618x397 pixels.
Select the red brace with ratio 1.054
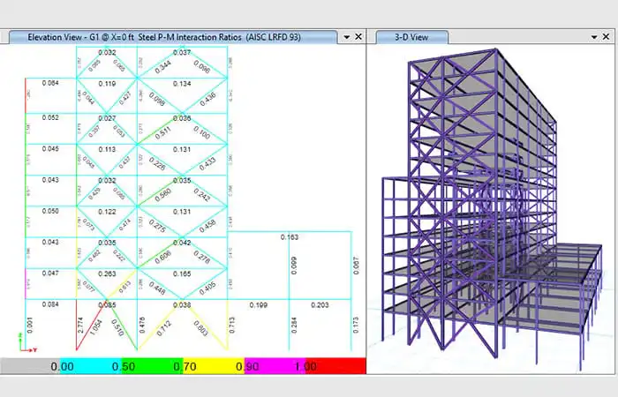[x=91, y=326]
